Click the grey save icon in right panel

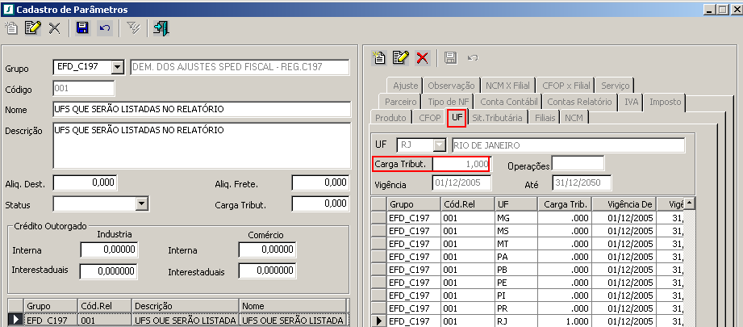pyautogui.click(x=450, y=57)
